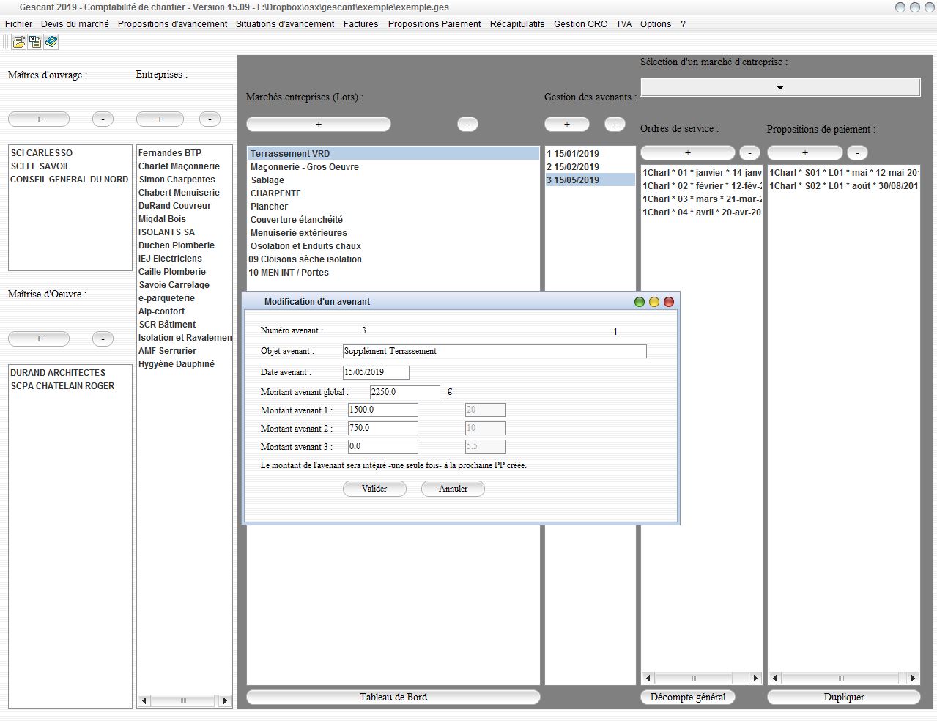Open the Factures menu
Viewport: 937px width, 721px height.
[x=361, y=24]
